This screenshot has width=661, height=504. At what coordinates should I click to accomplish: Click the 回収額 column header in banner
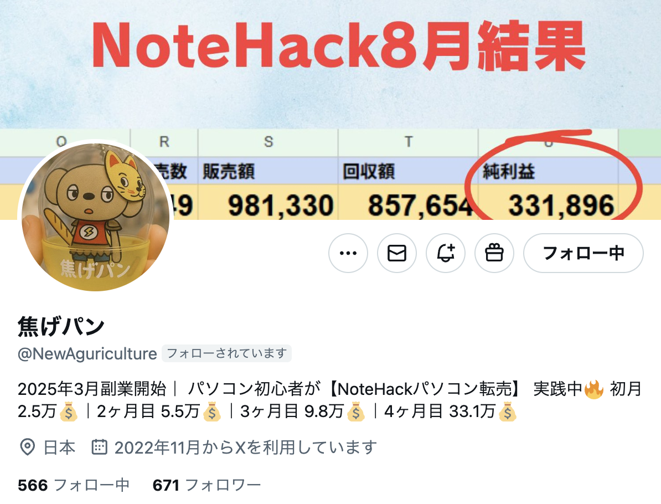tap(369, 172)
